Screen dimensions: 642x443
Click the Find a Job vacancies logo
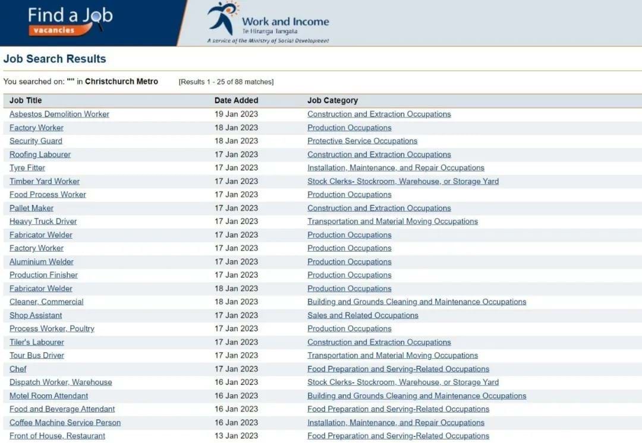pos(70,21)
